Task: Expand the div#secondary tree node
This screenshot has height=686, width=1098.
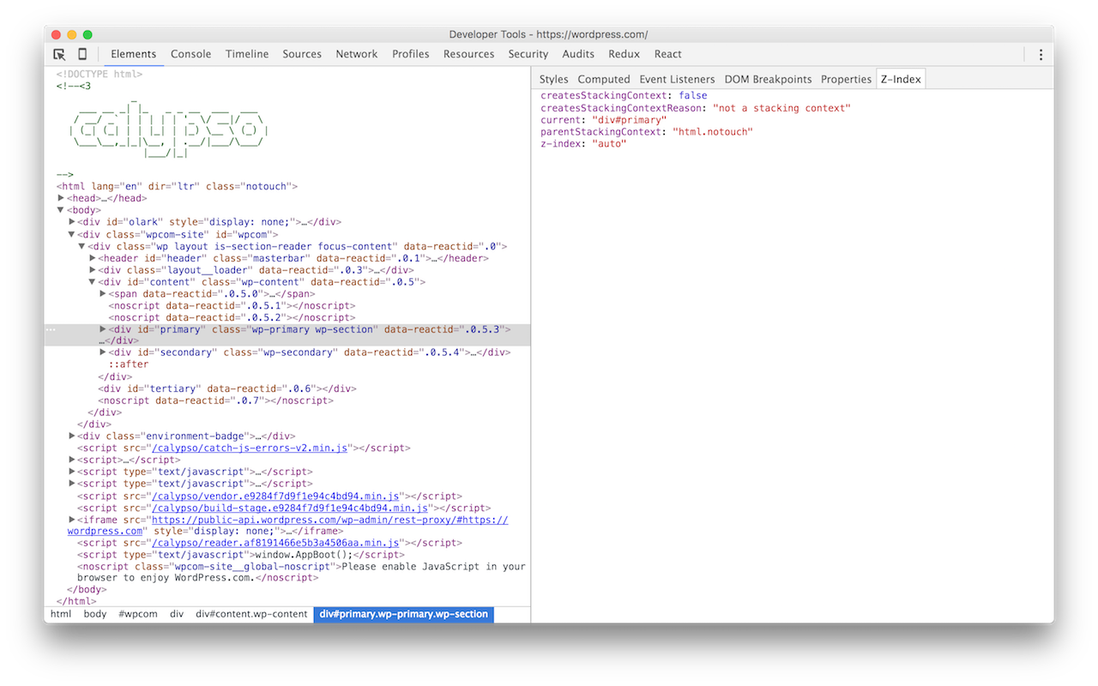Action: 103,352
